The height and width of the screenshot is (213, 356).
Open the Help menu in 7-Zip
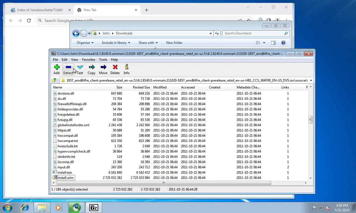coord(114,60)
